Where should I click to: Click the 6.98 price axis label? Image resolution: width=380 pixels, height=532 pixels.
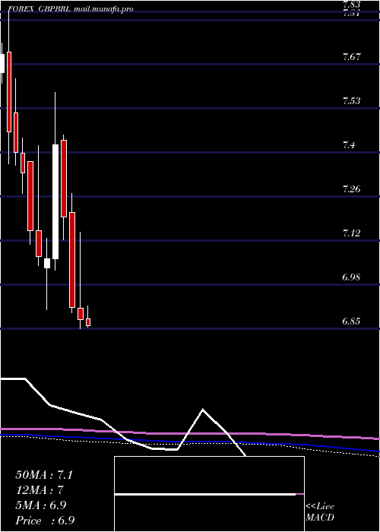[x=351, y=277]
